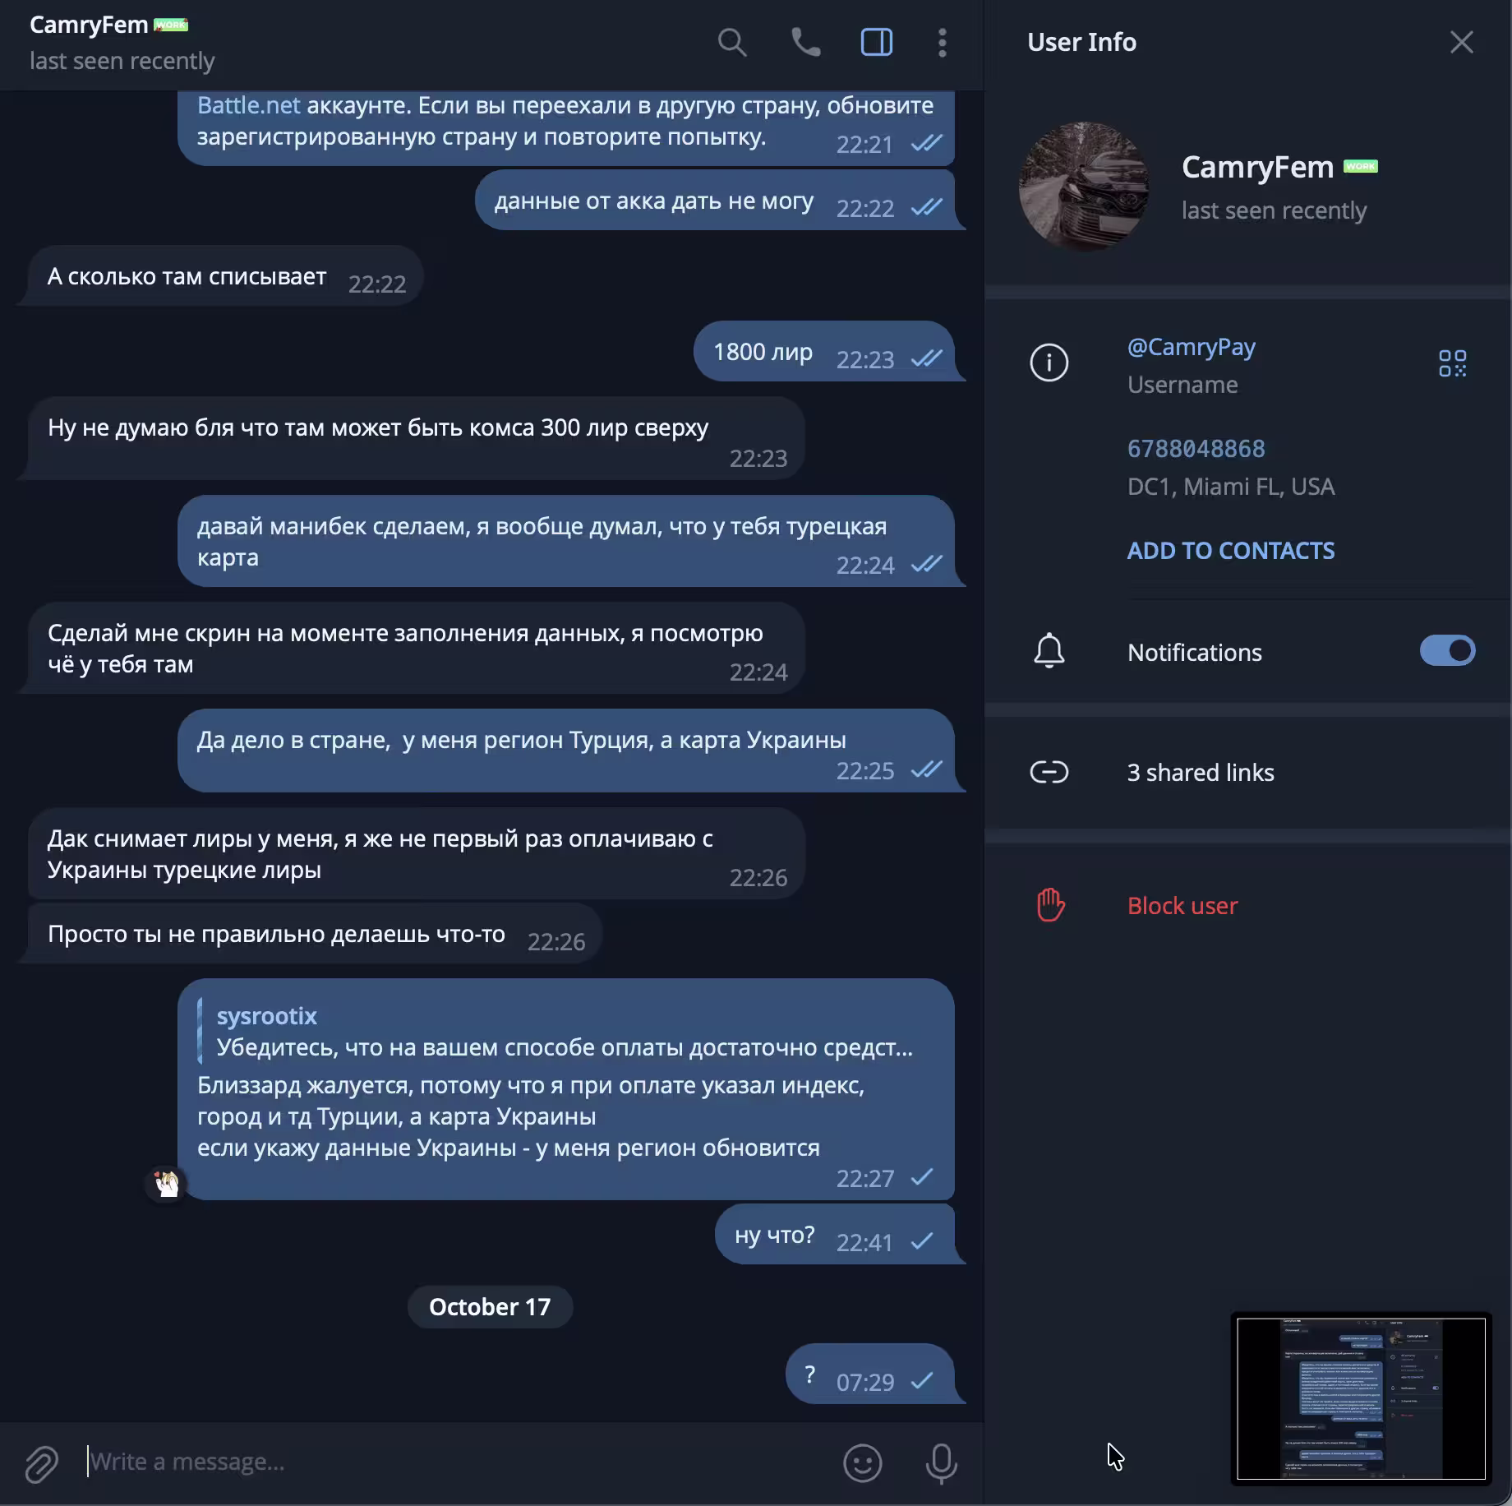Block user CamryFem
The height and width of the screenshot is (1506, 1512).
pyautogui.click(x=1248, y=905)
